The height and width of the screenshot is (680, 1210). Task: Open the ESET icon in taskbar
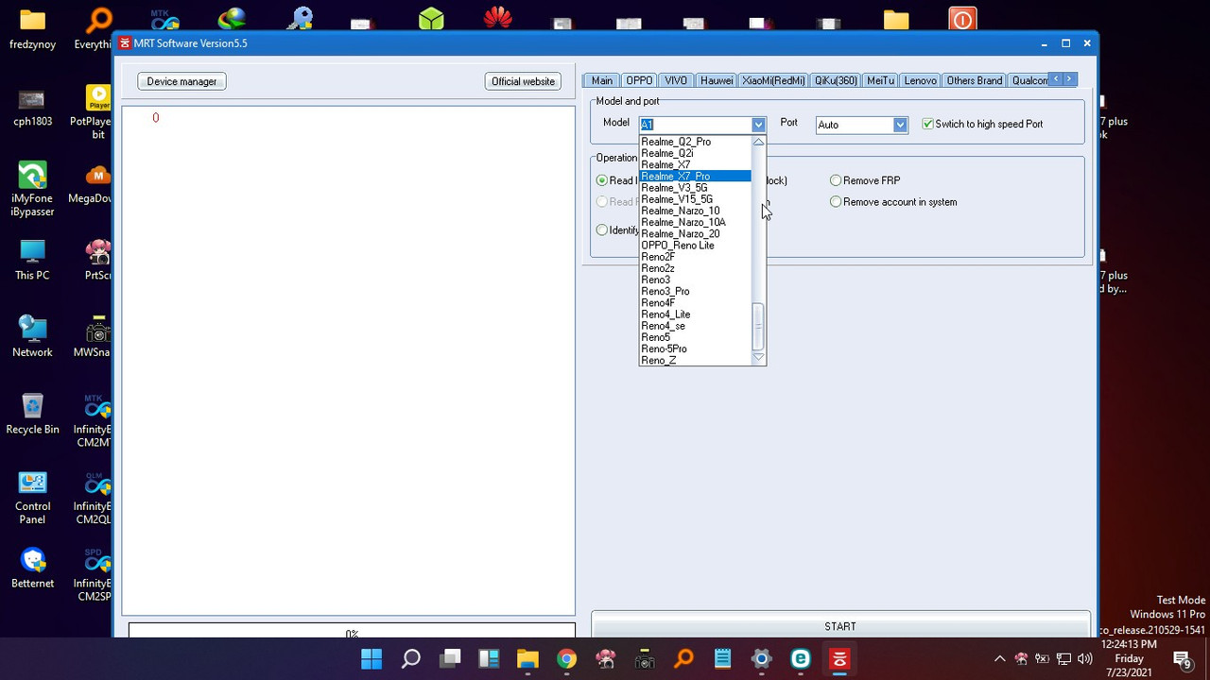[801, 659]
